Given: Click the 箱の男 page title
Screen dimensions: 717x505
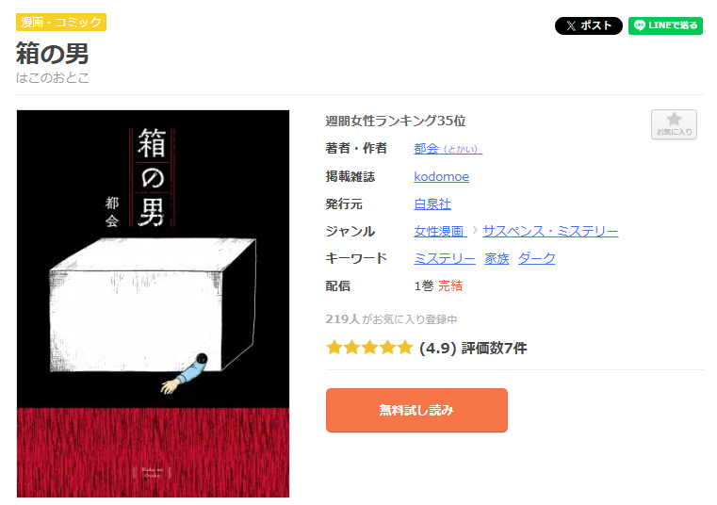Looking at the screenshot, I should coord(52,54).
